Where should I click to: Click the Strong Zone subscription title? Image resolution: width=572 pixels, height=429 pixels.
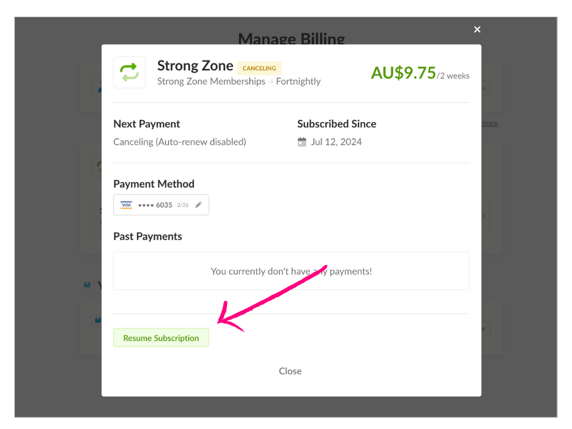pyautogui.click(x=195, y=66)
